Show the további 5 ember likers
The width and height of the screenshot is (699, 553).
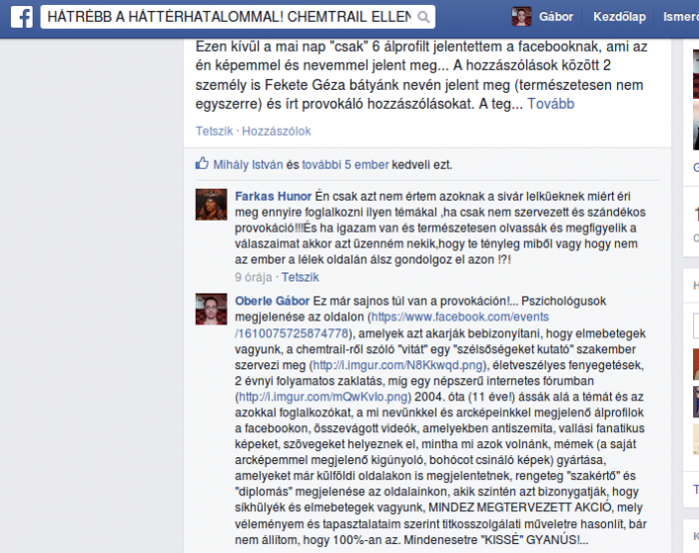point(346,165)
